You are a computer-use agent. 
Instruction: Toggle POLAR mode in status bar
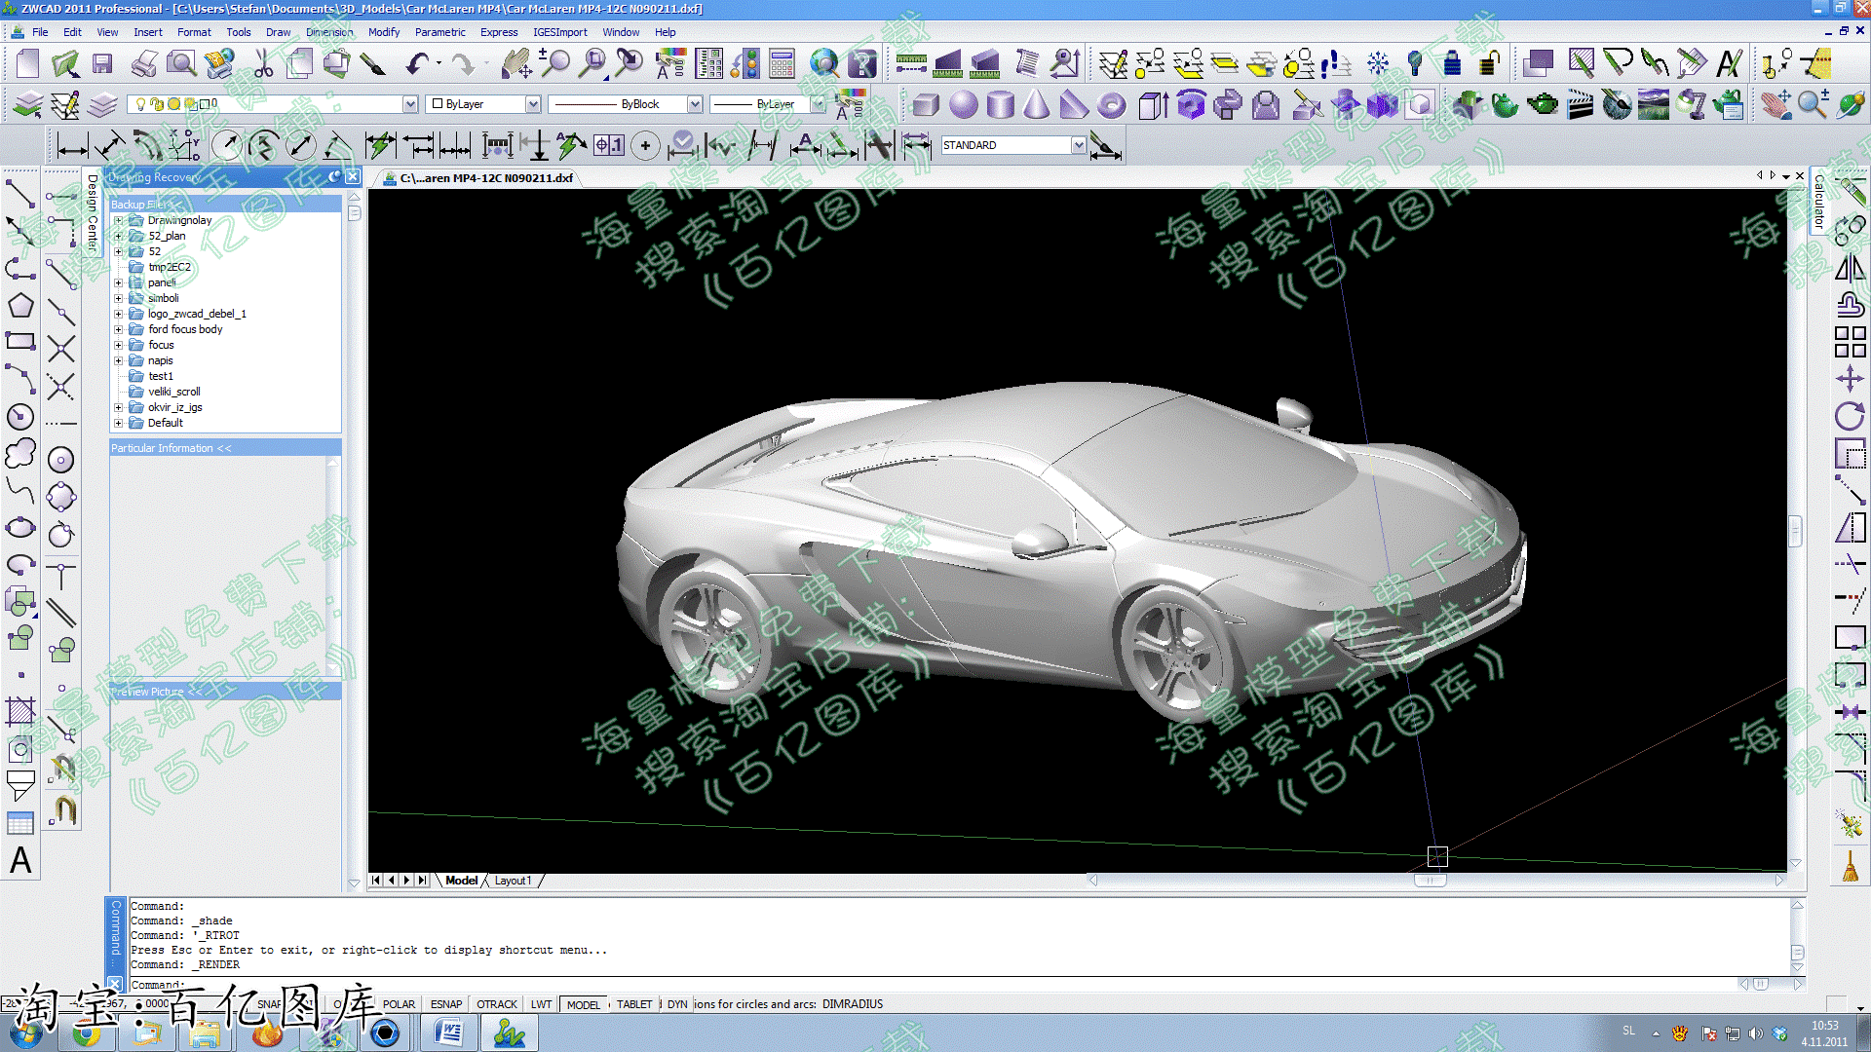pyautogui.click(x=398, y=1004)
